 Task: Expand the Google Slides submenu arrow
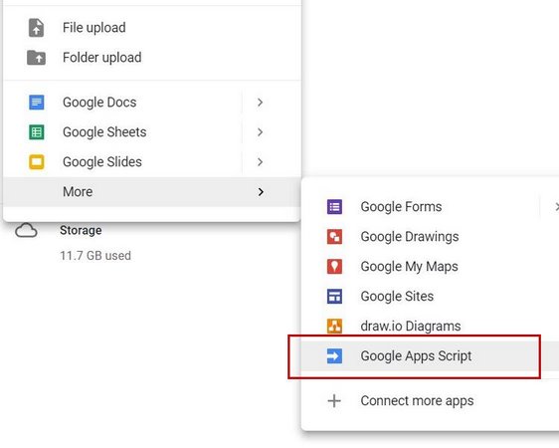click(x=260, y=162)
